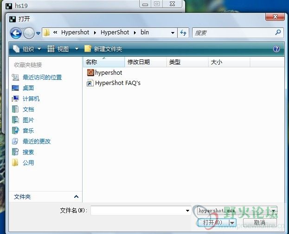Select HyperShot FAQ's shortcut file
Viewport: 289px width, 234px height.
tap(114, 83)
